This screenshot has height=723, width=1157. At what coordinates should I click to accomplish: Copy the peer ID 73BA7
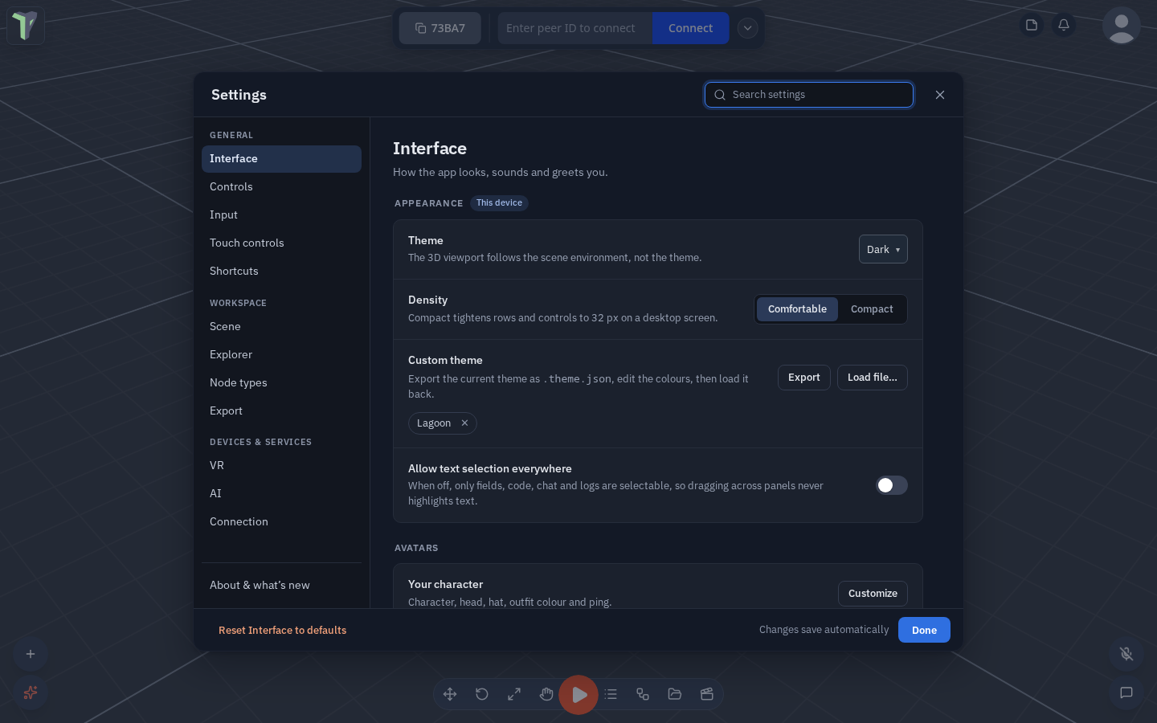pos(440,28)
